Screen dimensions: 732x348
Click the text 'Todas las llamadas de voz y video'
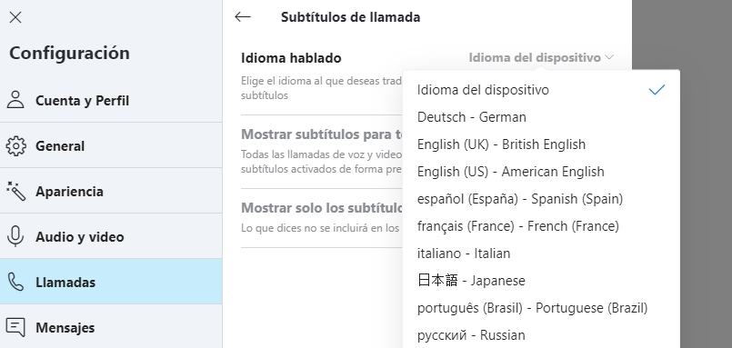pos(321,154)
